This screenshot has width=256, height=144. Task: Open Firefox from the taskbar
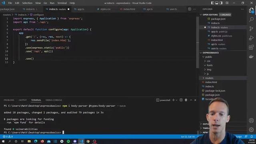click(x=42, y=141)
